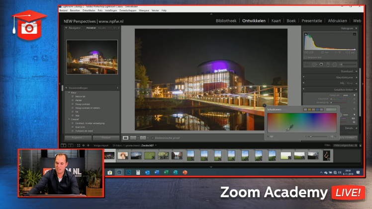This screenshot has height=209, width=372.
Task: Expand the HSL / Kleur panel
Action: pyautogui.click(x=357, y=83)
